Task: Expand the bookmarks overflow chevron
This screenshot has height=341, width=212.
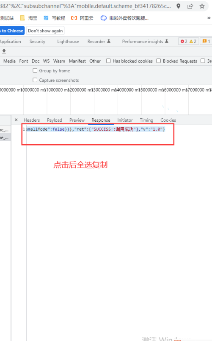Action: click(209, 18)
